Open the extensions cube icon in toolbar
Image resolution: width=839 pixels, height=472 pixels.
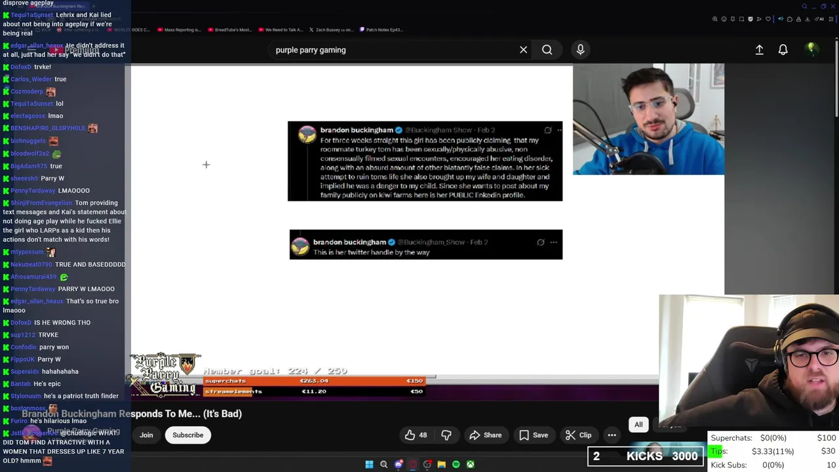pos(790,19)
